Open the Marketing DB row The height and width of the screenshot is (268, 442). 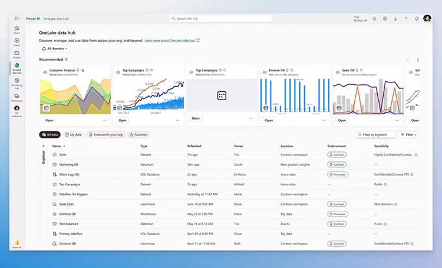pyautogui.click(x=235, y=164)
